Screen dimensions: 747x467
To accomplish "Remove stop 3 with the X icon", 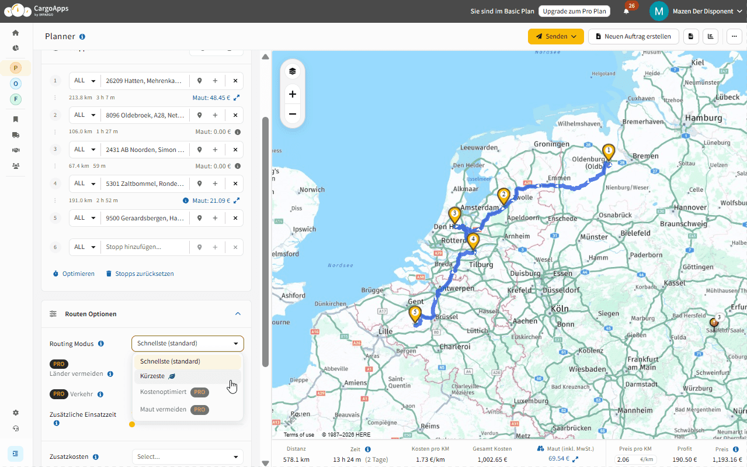I will tap(234, 149).
